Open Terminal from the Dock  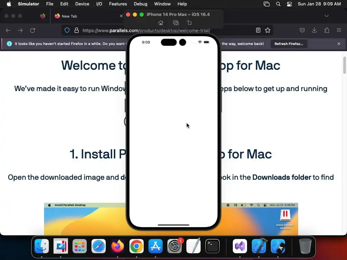(212, 246)
